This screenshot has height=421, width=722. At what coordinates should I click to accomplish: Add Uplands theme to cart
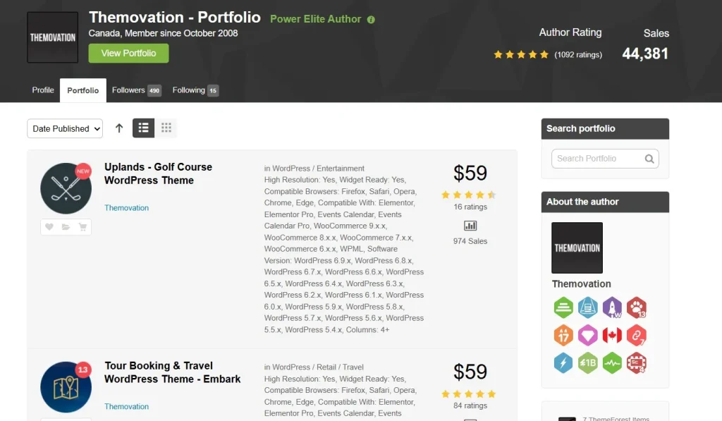coord(82,227)
